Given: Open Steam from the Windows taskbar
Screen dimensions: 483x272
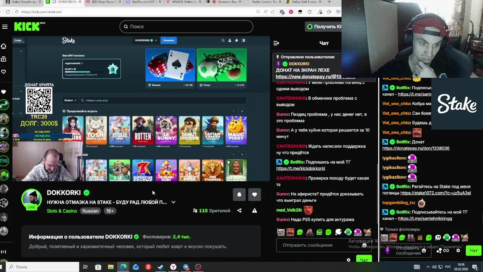Looking at the screenshot, I should point(160,267).
